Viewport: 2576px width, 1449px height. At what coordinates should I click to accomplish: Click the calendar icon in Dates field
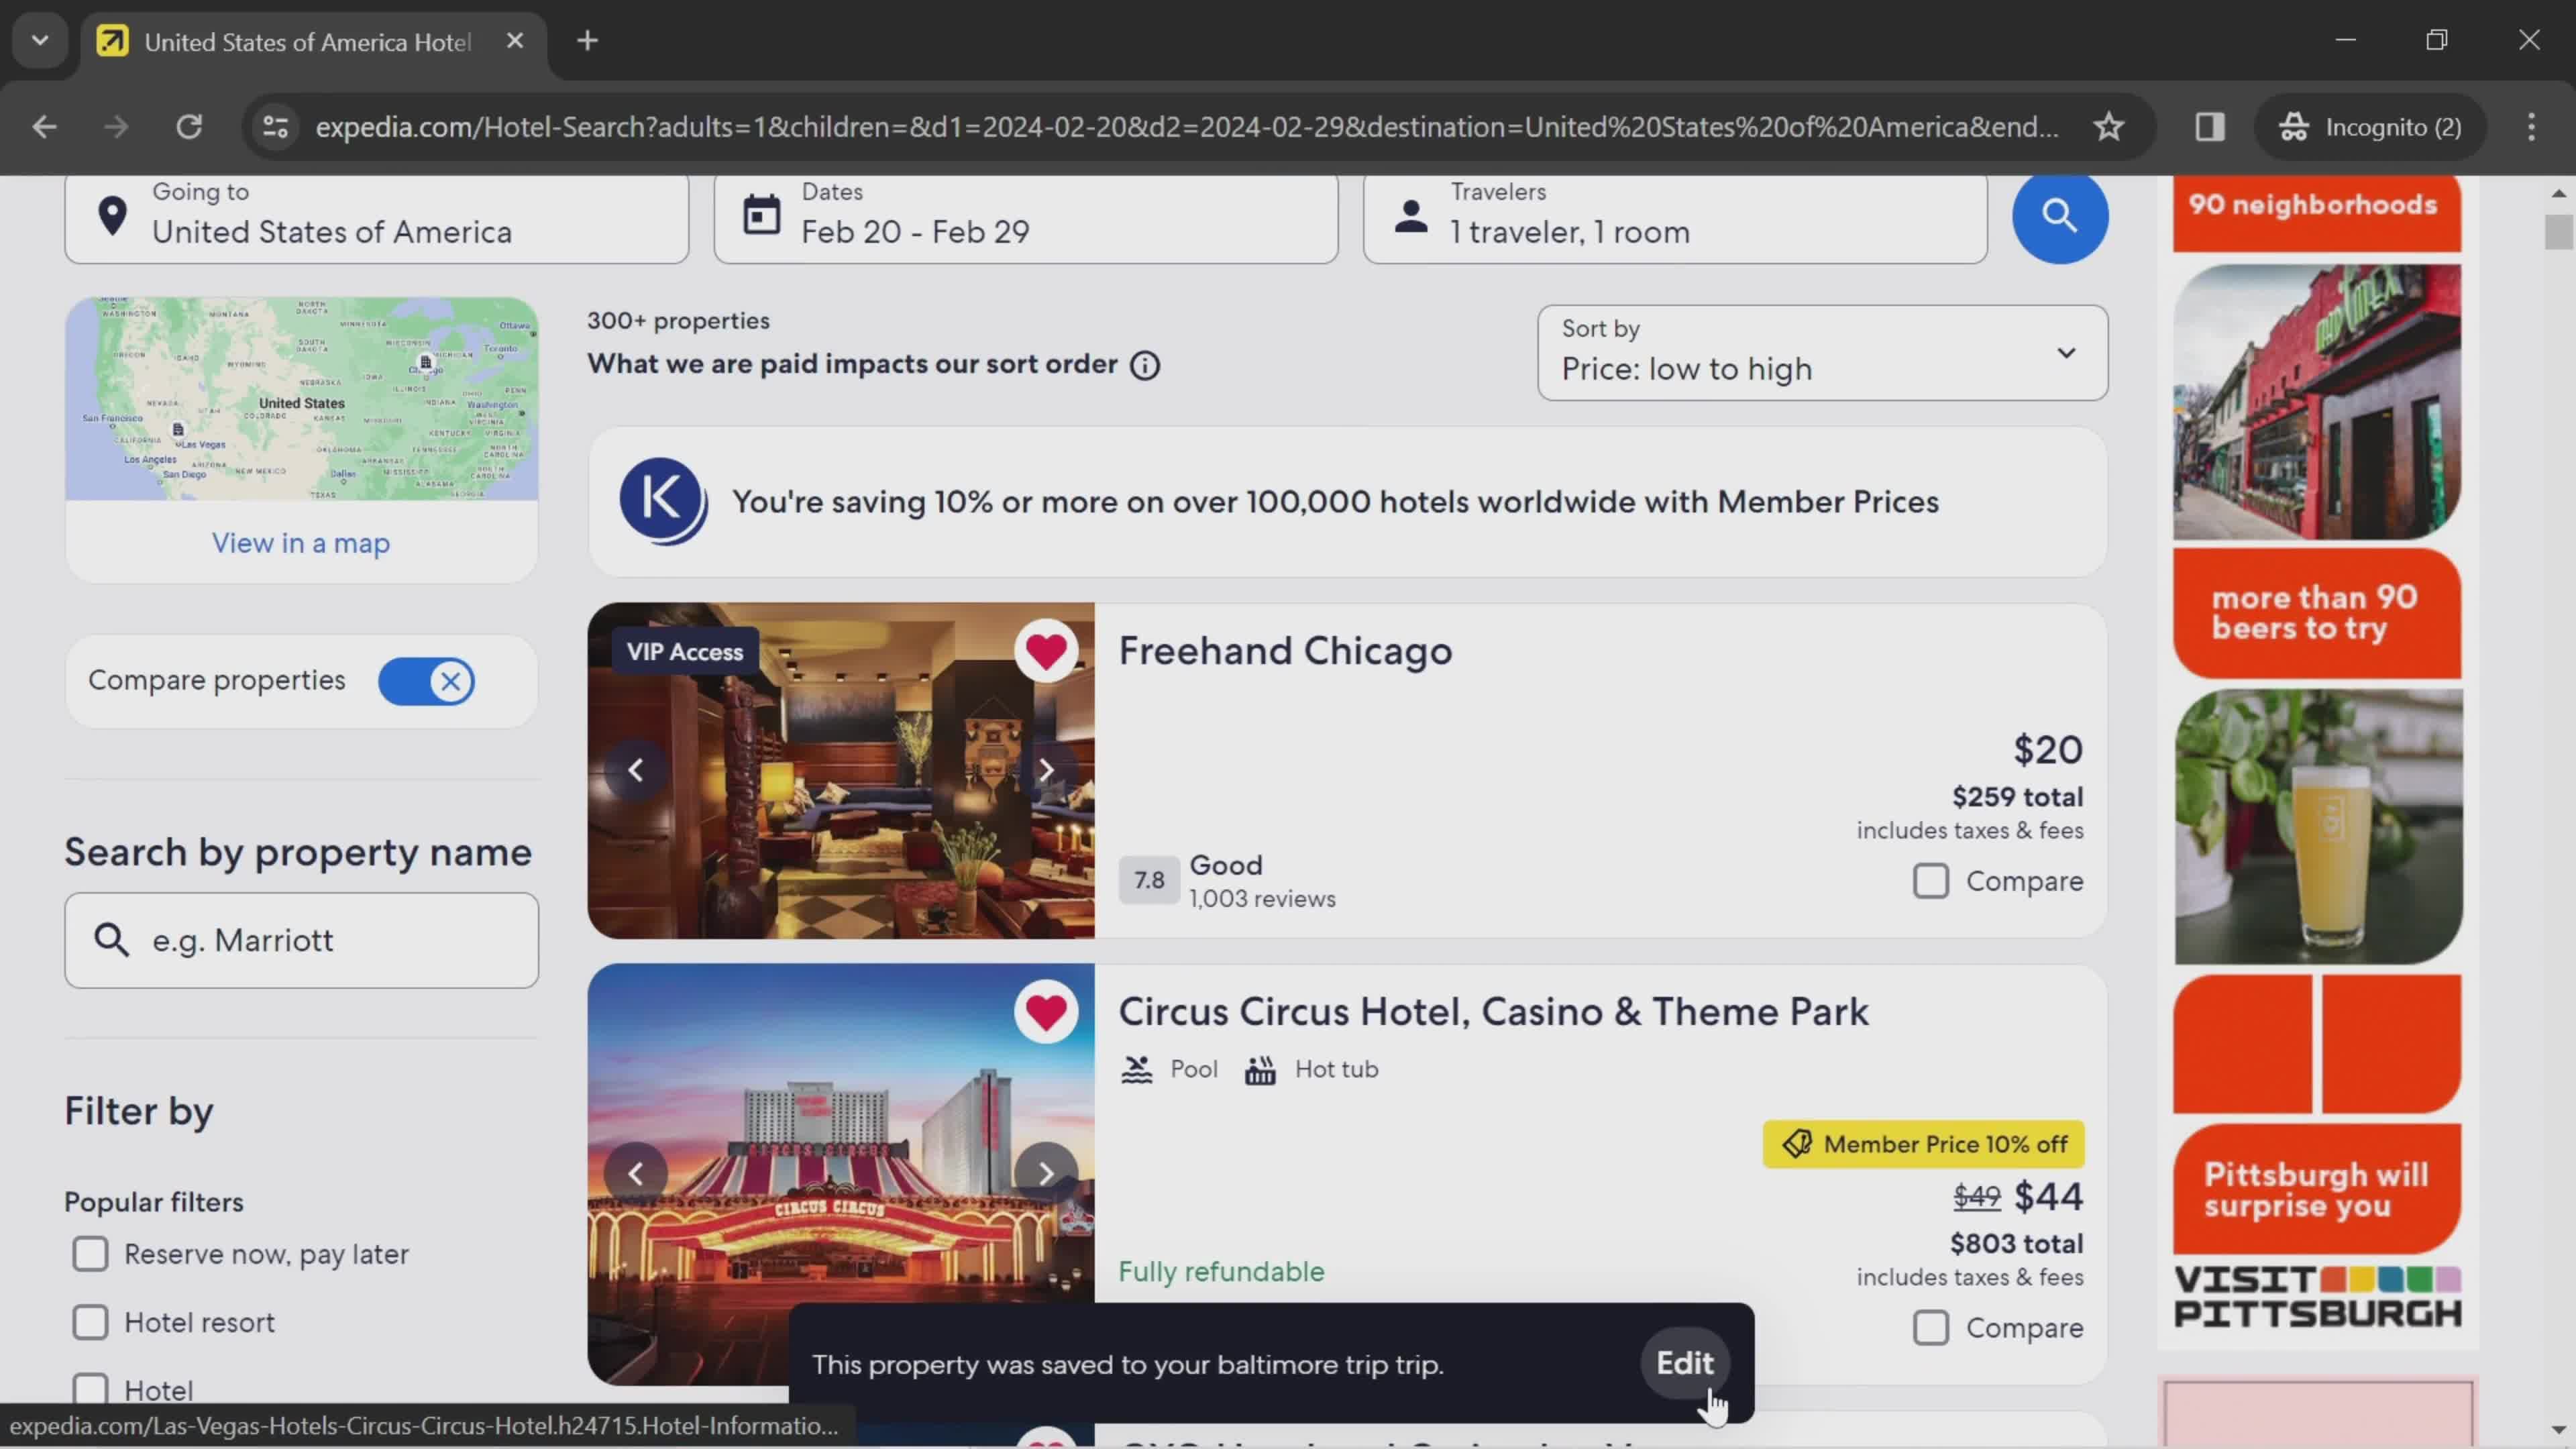[x=762, y=216]
